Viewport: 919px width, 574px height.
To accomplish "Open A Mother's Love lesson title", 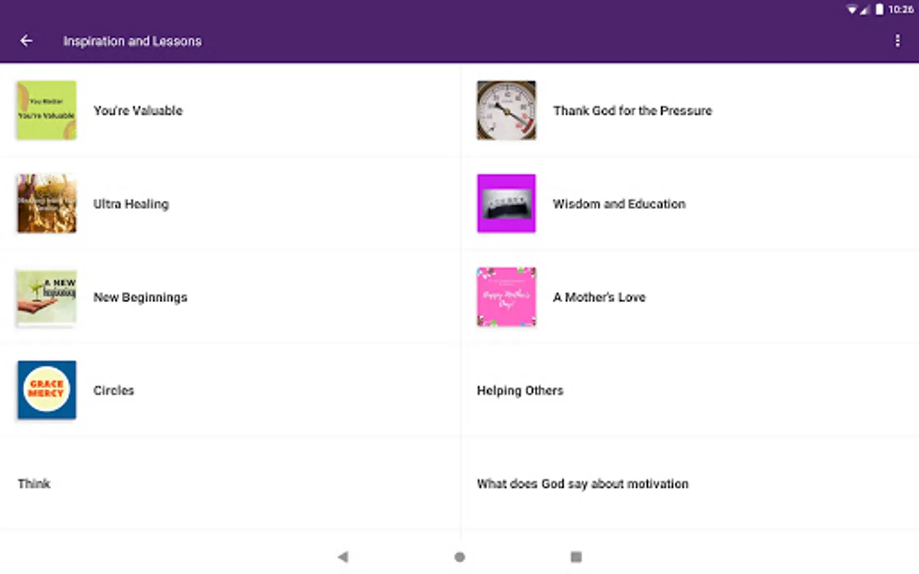I will [x=599, y=297].
